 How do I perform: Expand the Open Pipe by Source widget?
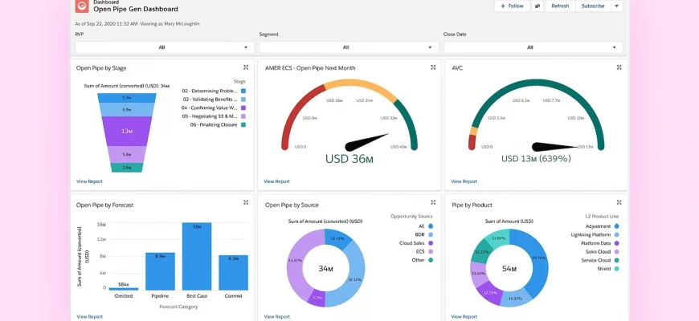click(x=433, y=204)
